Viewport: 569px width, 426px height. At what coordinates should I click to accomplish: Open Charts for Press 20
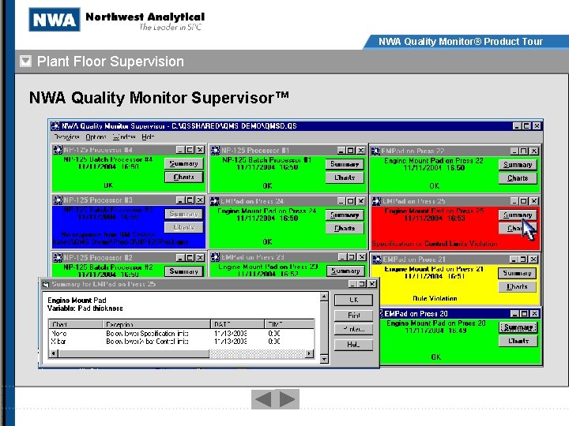518,341
